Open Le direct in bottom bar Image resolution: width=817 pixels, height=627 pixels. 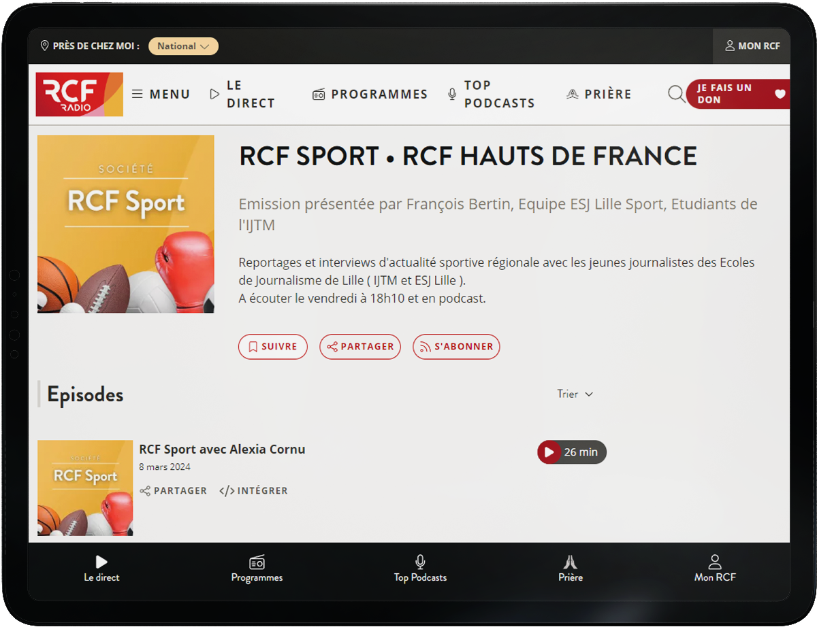coord(101,569)
